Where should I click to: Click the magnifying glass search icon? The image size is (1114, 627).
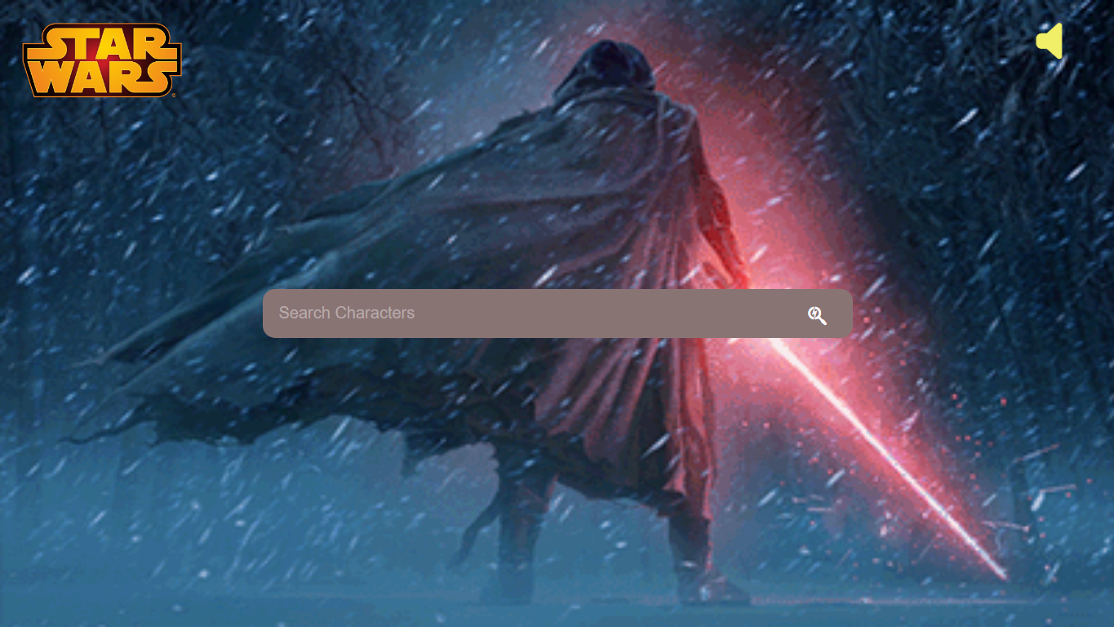pyautogui.click(x=817, y=316)
